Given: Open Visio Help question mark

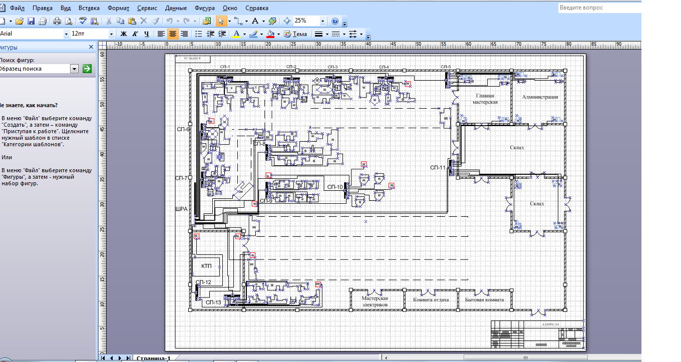Looking at the screenshot, I should pos(335,21).
